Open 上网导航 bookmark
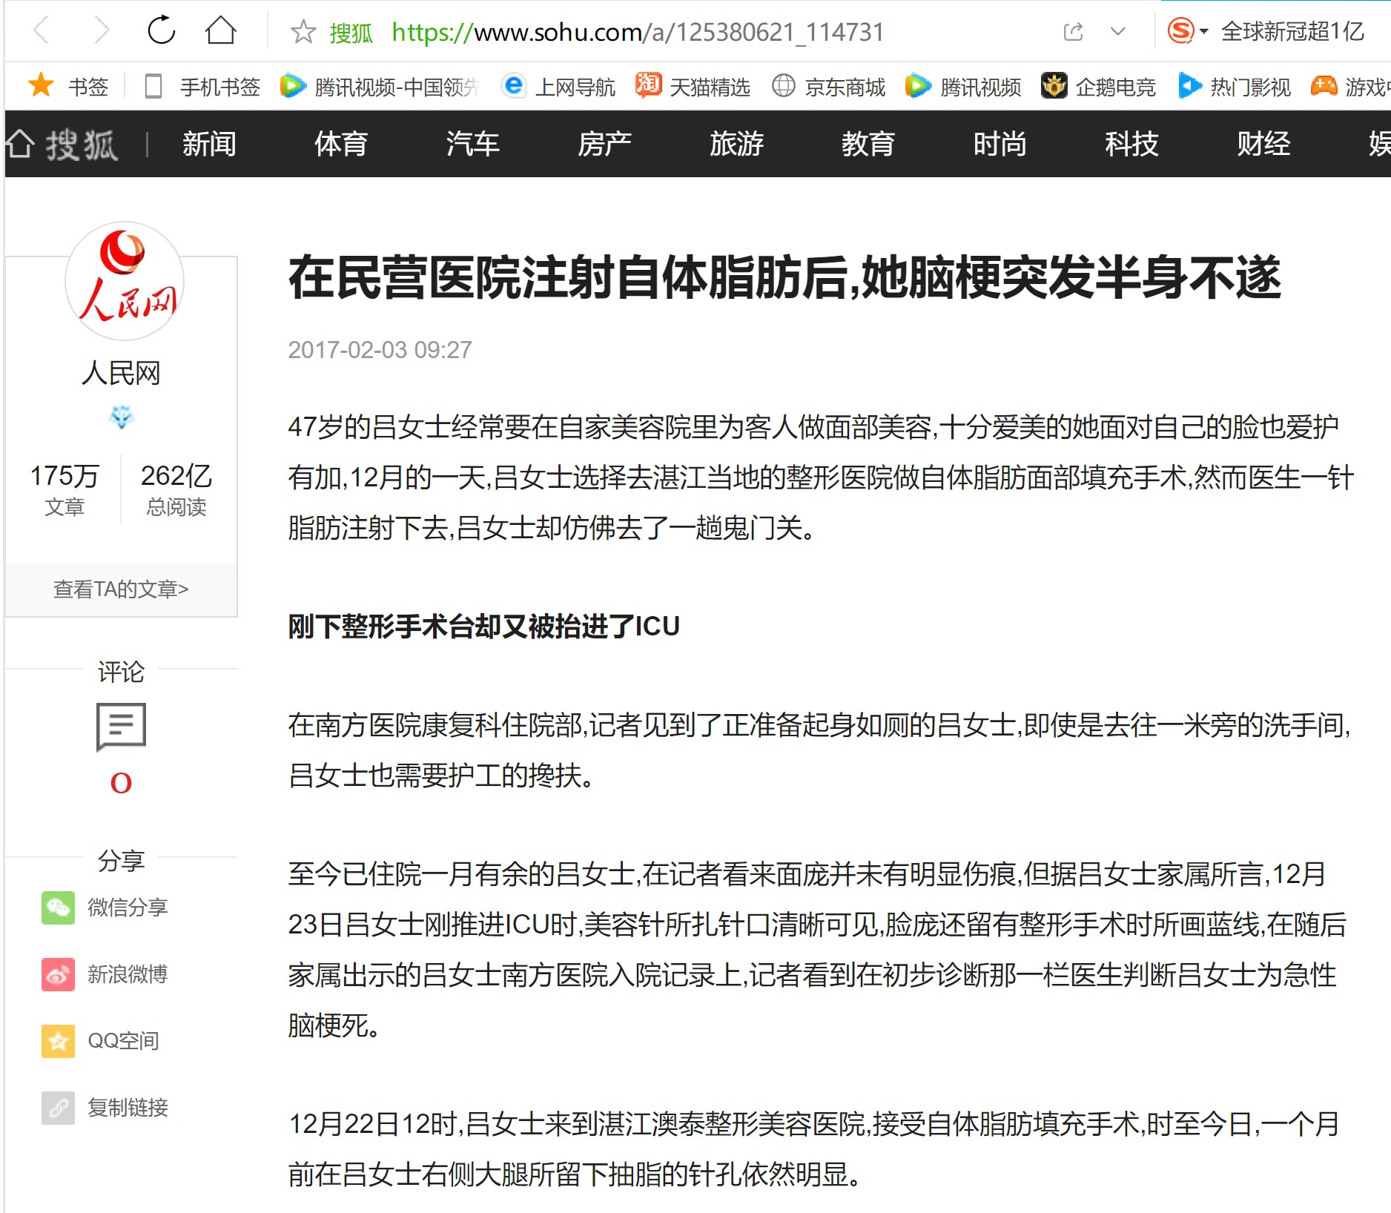 coord(558,87)
